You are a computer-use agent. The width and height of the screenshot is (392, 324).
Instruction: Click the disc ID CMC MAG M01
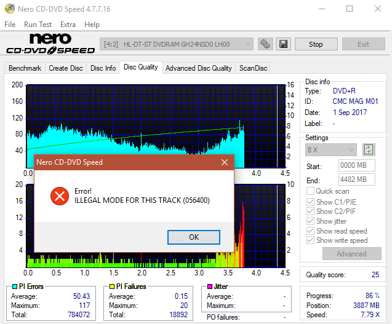(x=355, y=101)
